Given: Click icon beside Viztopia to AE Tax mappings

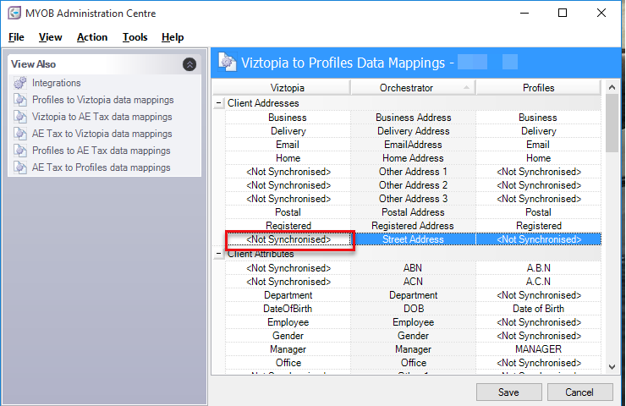Looking at the screenshot, I should [20, 117].
